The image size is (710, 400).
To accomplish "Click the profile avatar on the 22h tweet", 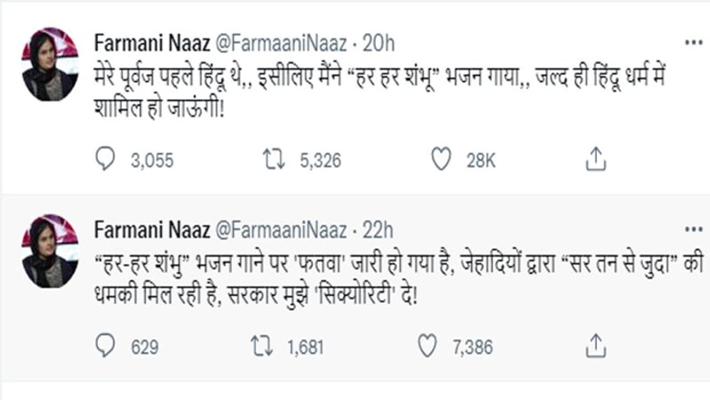I will pyautogui.click(x=49, y=250).
